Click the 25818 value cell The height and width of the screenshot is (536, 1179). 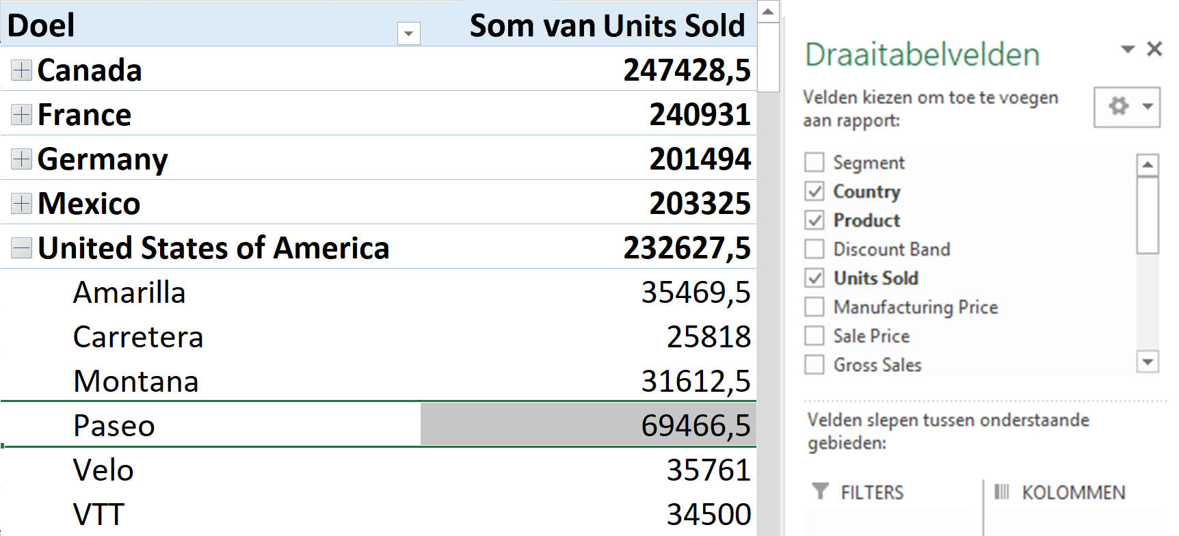click(589, 336)
